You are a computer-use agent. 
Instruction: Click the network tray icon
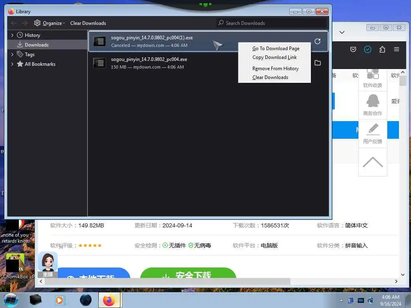(361, 300)
